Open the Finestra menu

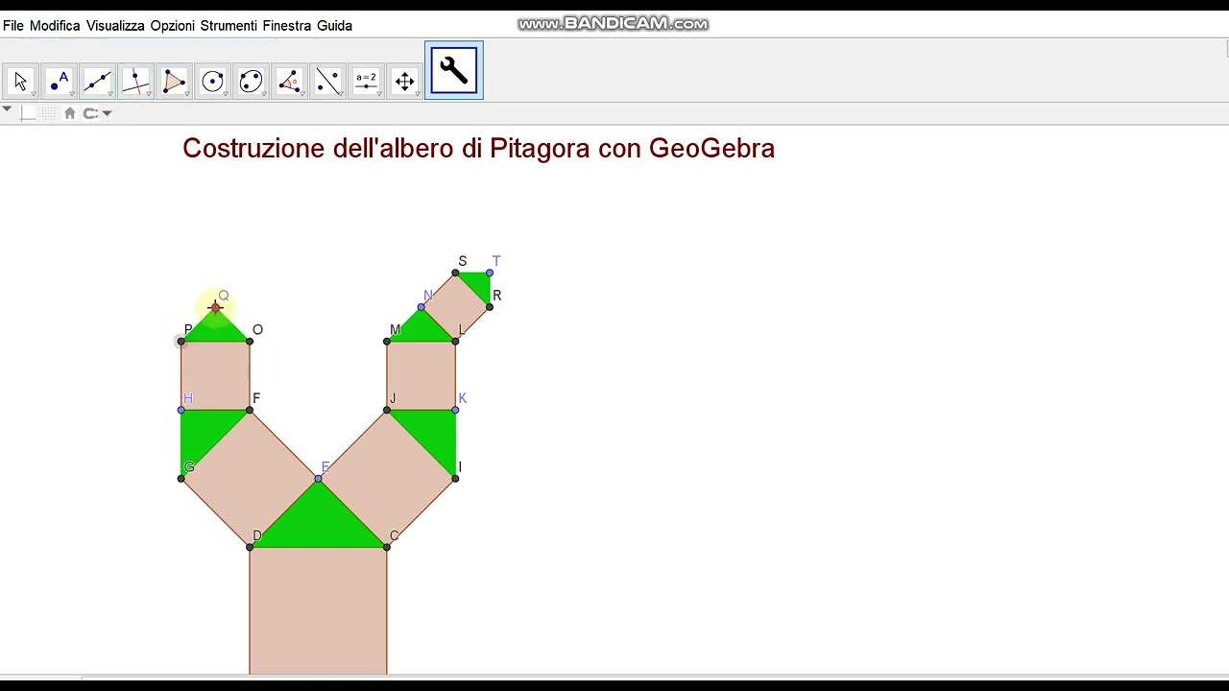(x=287, y=26)
